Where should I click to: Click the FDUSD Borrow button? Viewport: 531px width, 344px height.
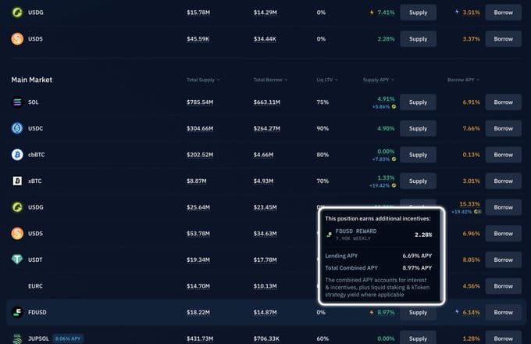[x=503, y=312]
